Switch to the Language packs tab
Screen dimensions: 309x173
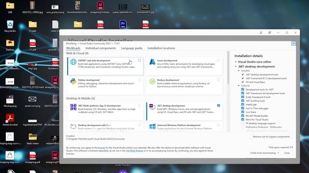tap(132, 48)
